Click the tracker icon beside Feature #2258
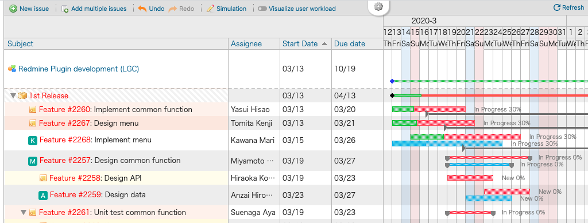 tap(43, 178)
